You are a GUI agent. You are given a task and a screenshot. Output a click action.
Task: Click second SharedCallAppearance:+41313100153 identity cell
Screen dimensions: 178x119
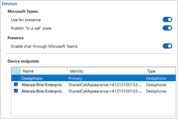[x=105, y=91]
